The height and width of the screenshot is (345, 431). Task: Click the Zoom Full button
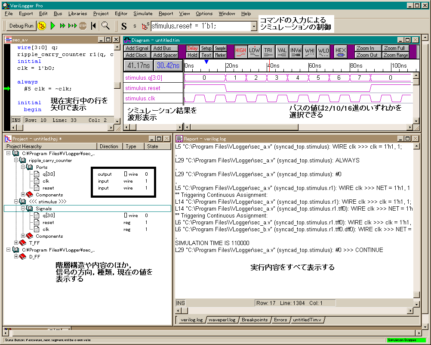395,48
